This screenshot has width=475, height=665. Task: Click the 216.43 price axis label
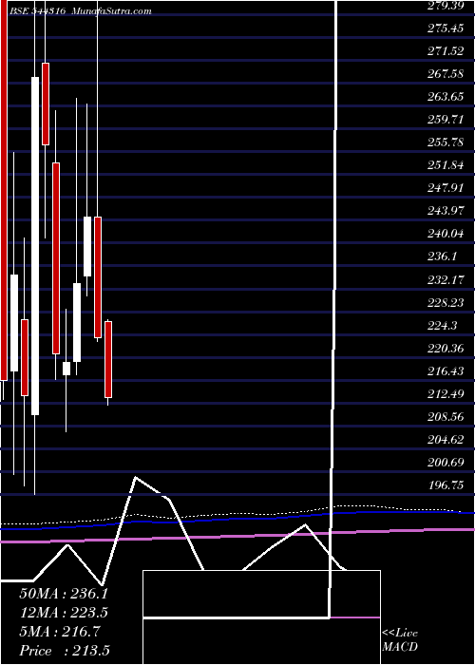click(446, 371)
